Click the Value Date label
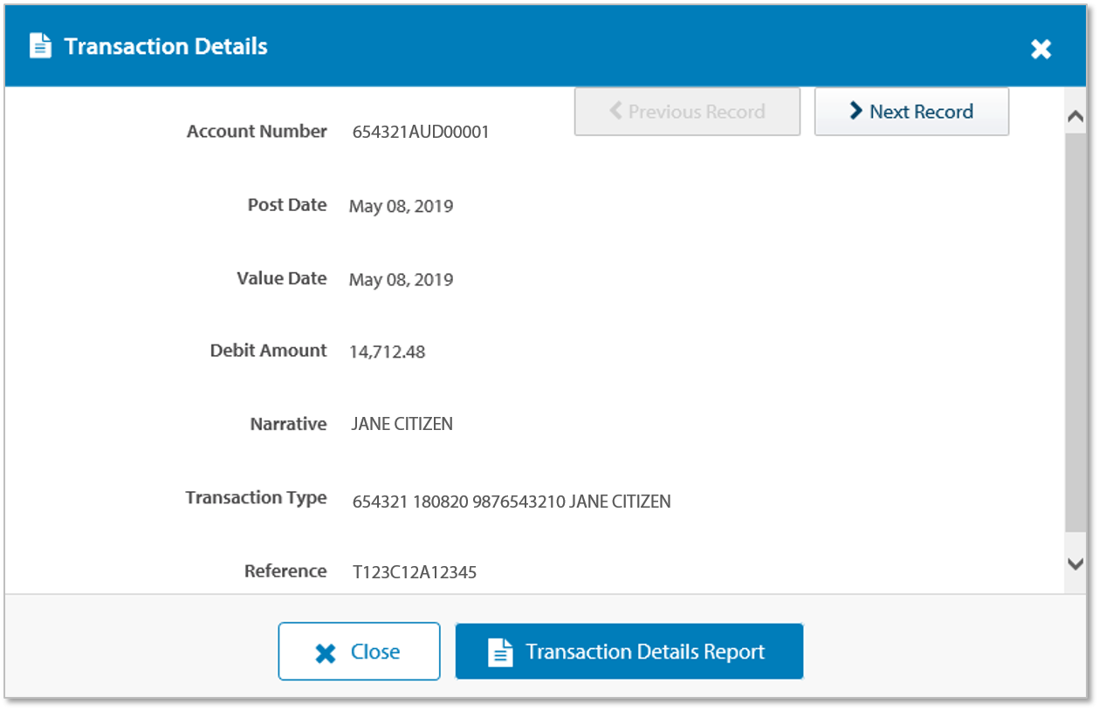 [x=281, y=278]
